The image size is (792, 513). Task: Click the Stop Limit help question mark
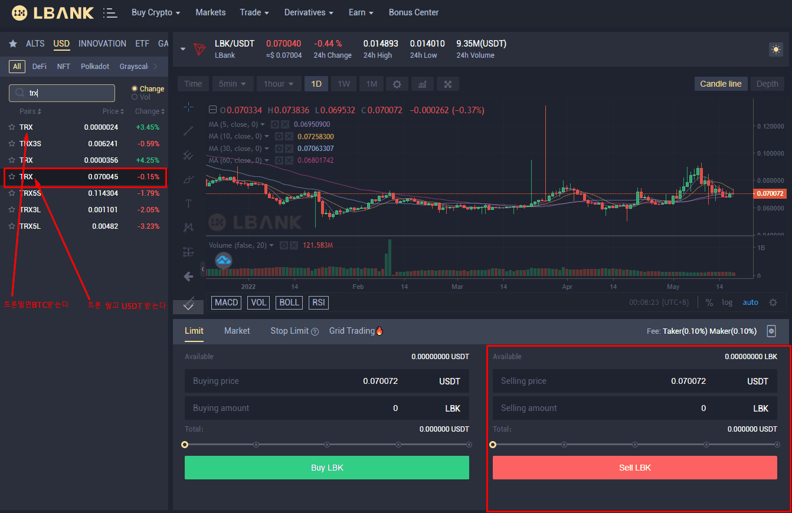[315, 331]
